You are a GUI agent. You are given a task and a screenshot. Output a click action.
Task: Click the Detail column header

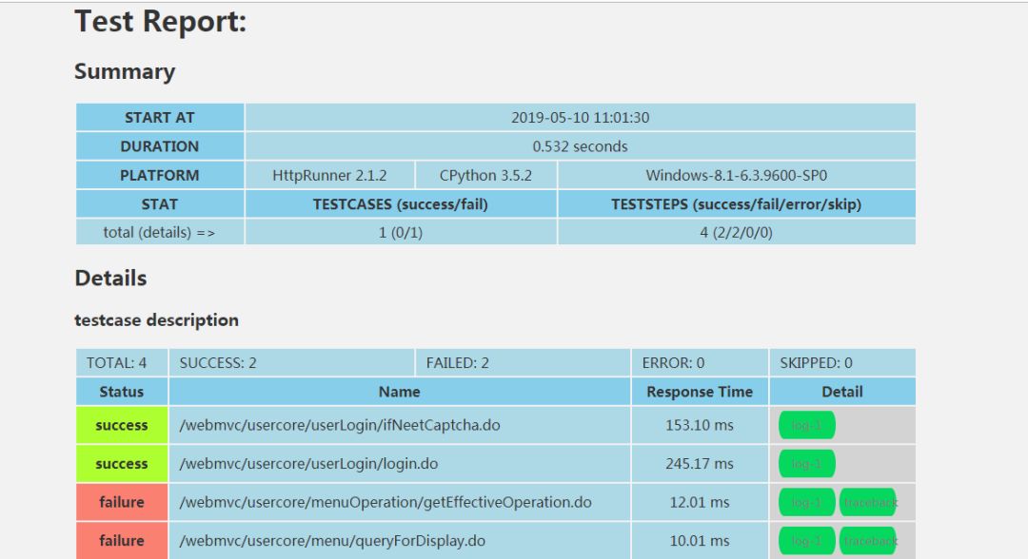(842, 392)
